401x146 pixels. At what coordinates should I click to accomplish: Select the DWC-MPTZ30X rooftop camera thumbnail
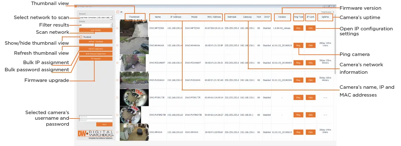[134, 28]
